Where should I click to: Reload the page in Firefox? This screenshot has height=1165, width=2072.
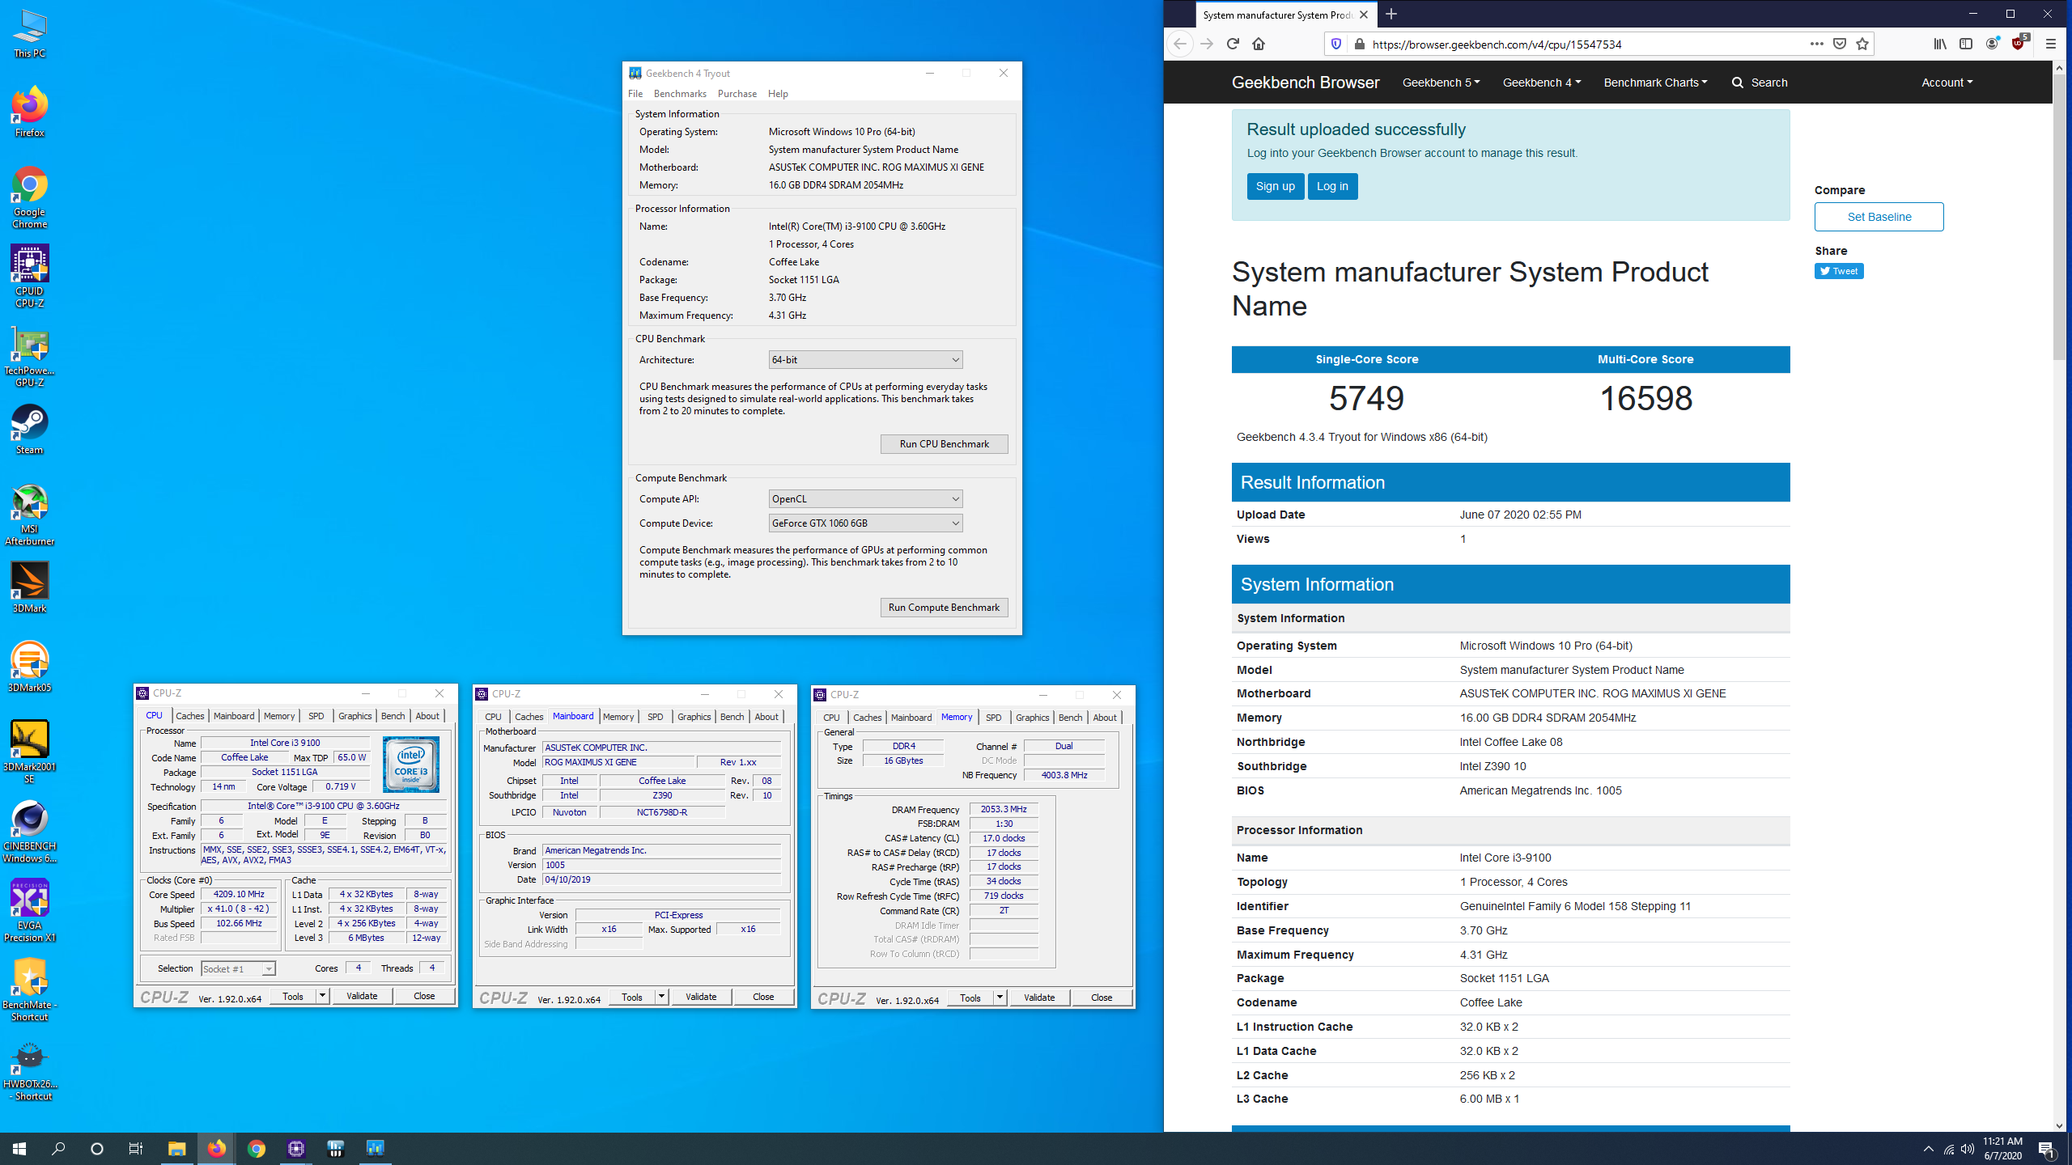tap(1233, 44)
